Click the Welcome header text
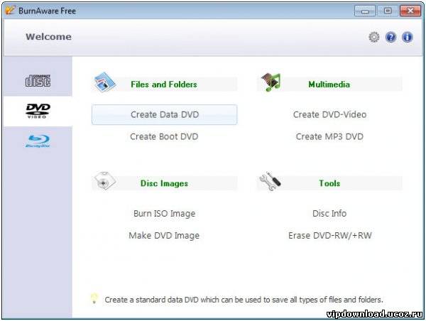The width and height of the screenshot is (426, 321). (x=48, y=37)
